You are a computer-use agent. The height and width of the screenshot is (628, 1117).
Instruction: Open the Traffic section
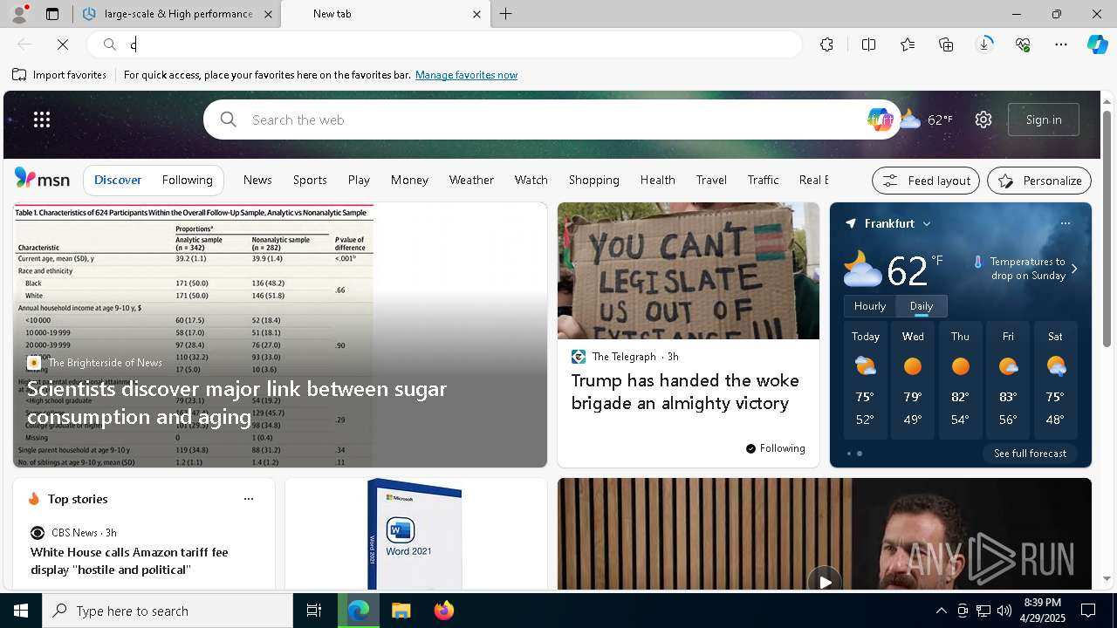(x=763, y=180)
